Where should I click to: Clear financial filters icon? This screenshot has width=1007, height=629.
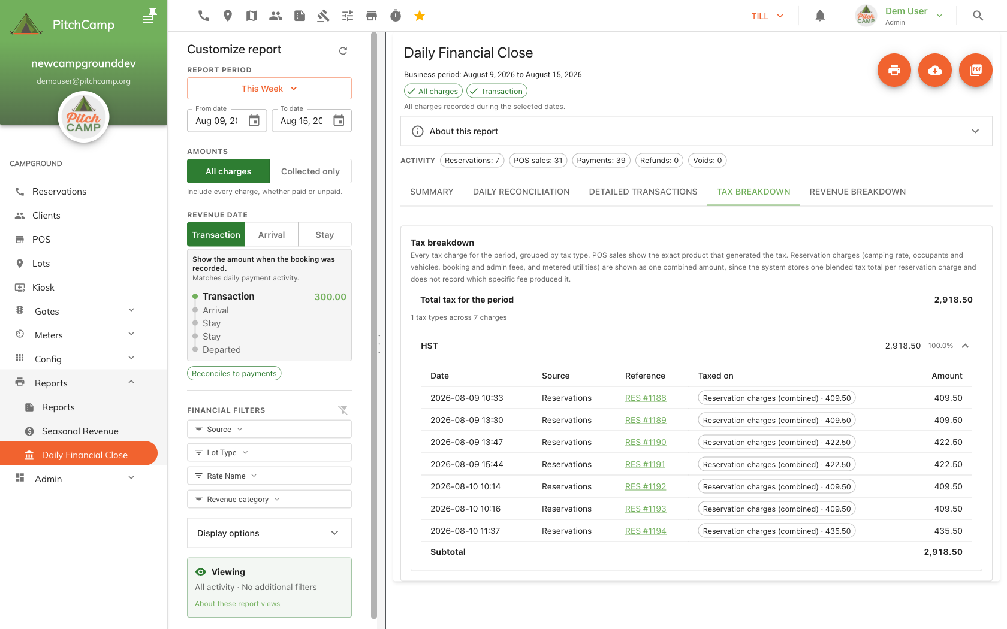tap(343, 410)
